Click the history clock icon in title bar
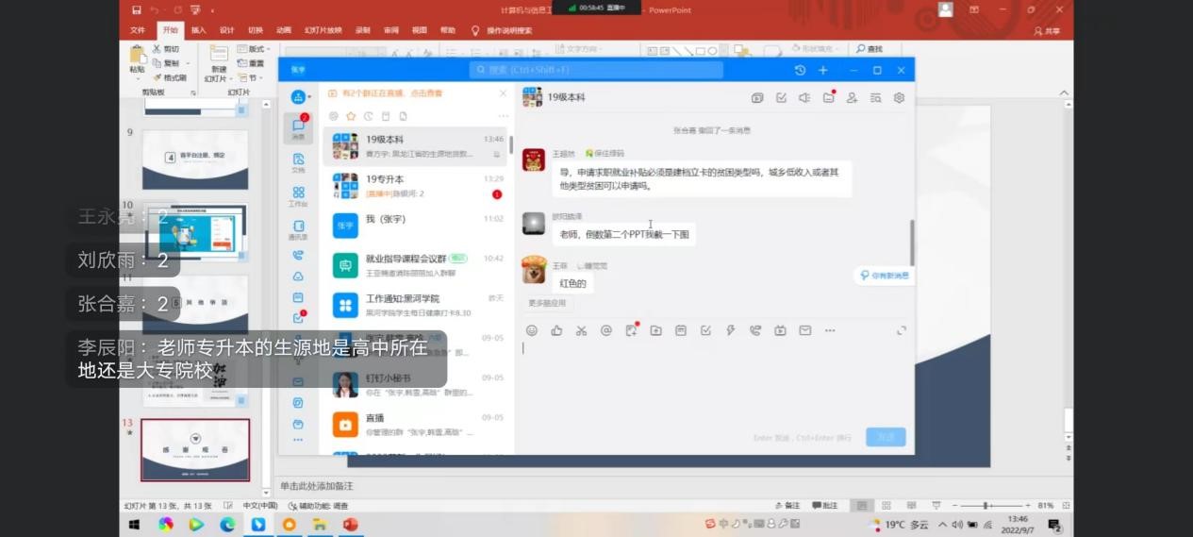The image size is (1193, 537). point(800,70)
